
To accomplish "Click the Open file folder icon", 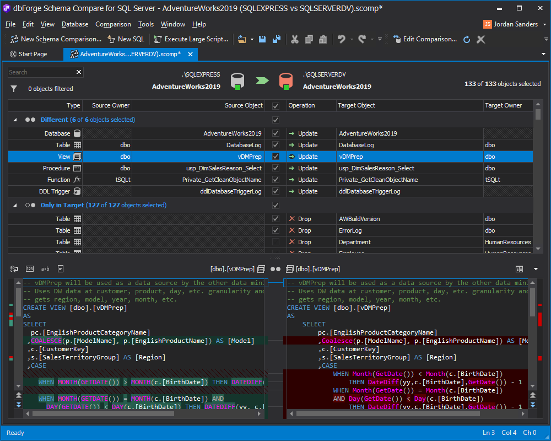I will click(242, 39).
